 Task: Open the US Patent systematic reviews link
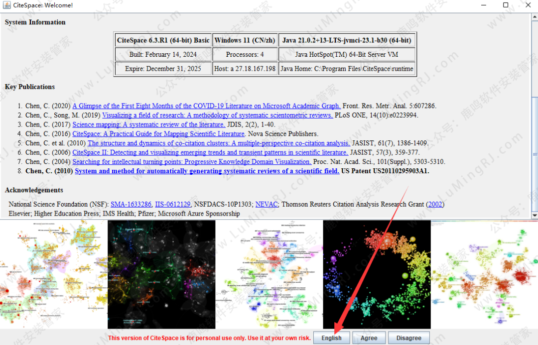pyautogui.click(x=207, y=171)
